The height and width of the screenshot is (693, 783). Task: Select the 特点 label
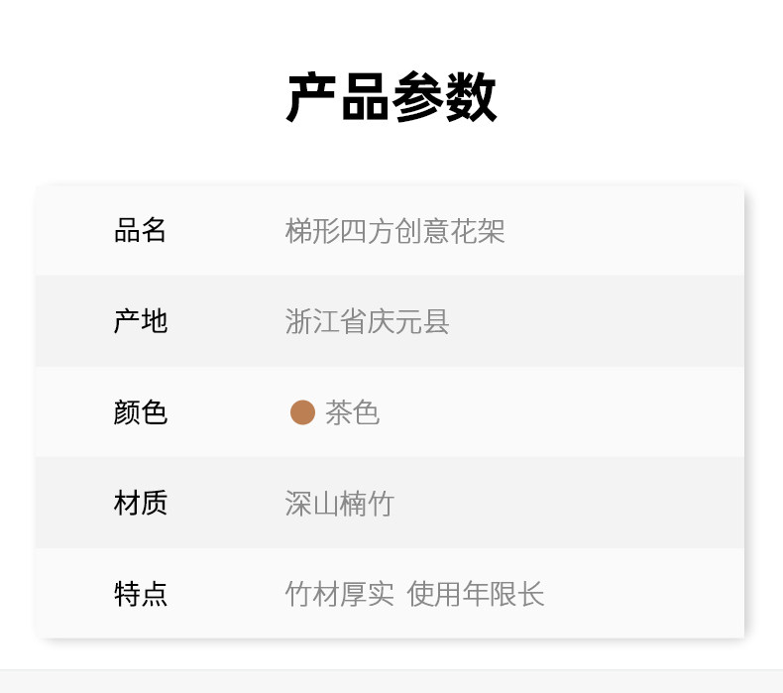[141, 594]
